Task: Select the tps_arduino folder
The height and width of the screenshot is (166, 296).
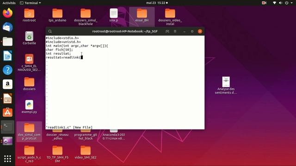Action: 57,15
